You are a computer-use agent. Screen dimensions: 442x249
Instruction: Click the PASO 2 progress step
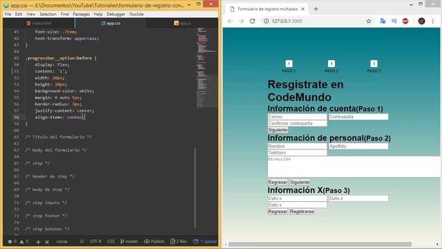(x=331, y=66)
